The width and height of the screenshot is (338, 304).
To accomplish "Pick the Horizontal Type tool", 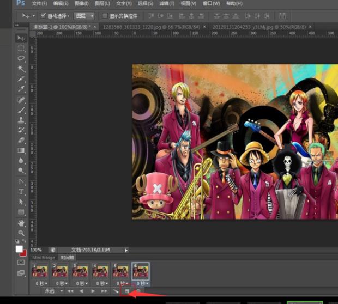I will pyautogui.click(x=21, y=192).
